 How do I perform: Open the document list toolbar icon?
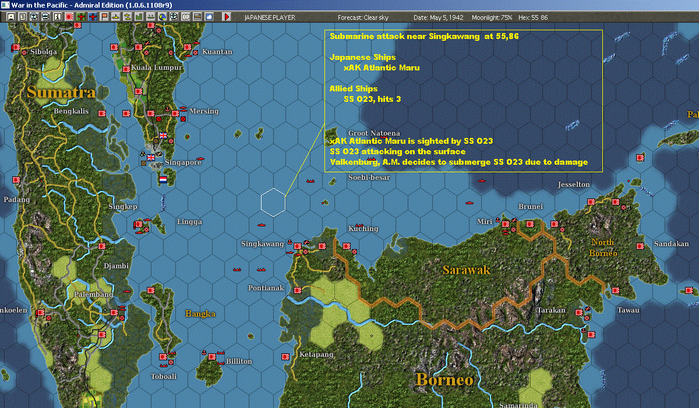(22, 17)
